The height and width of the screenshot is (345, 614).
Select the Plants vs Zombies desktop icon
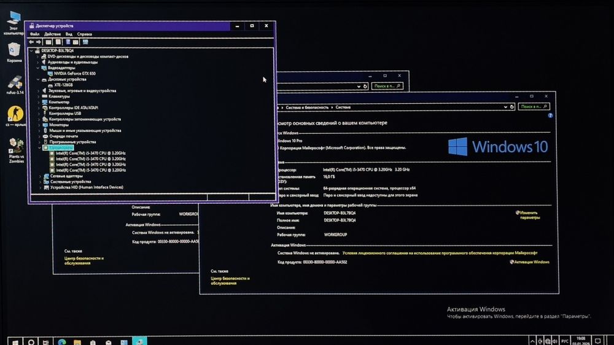point(16,150)
